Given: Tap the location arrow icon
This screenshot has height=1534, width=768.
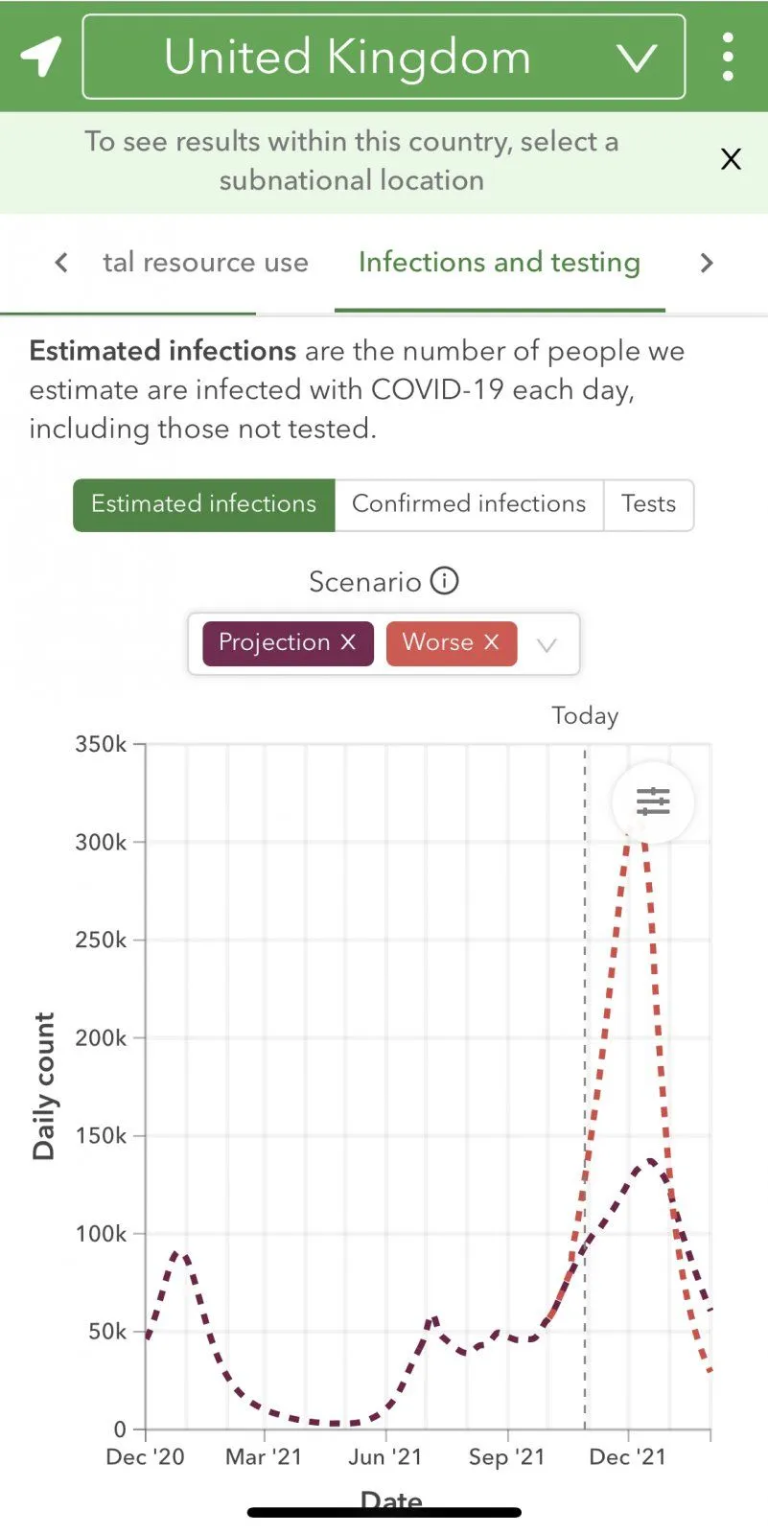Looking at the screenshot, I should coord(41,57).
